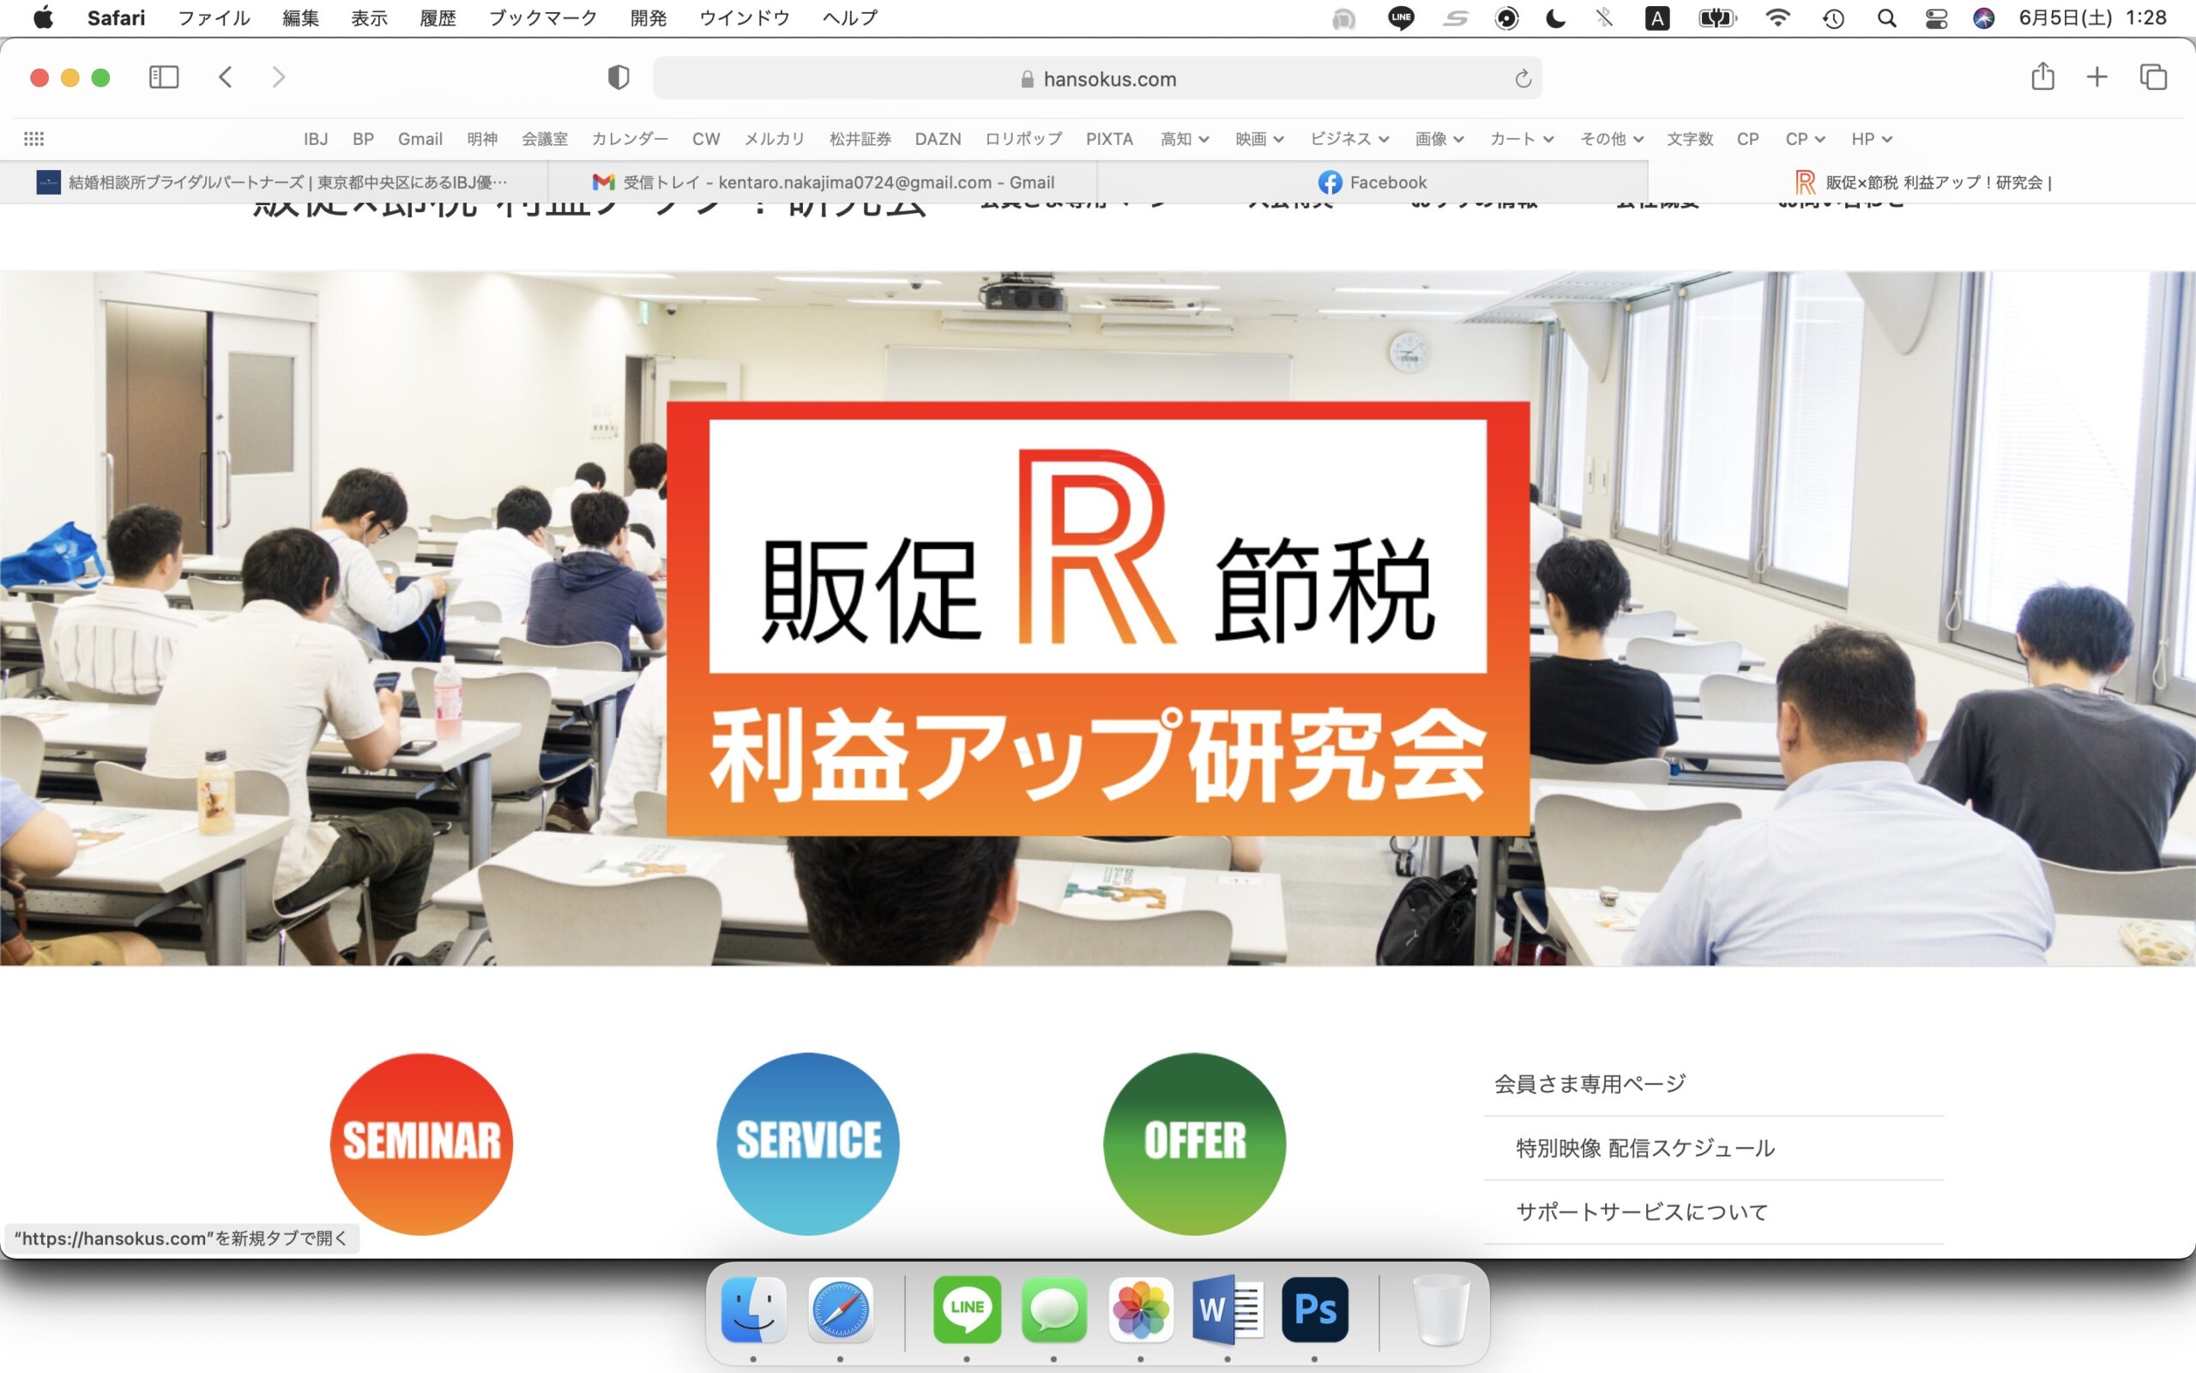The height and width of the screenshot is (1373, 2196).
Task: Launch Siri from menu bar
Action: [1983, 17]
